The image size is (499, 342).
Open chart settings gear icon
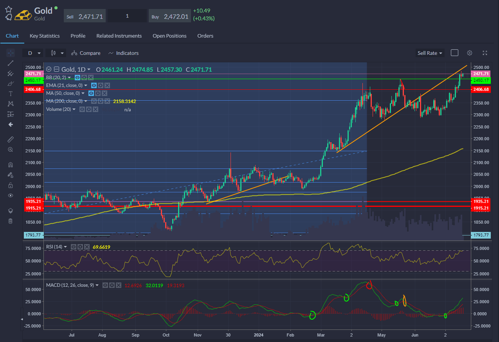tap(470, 53)
